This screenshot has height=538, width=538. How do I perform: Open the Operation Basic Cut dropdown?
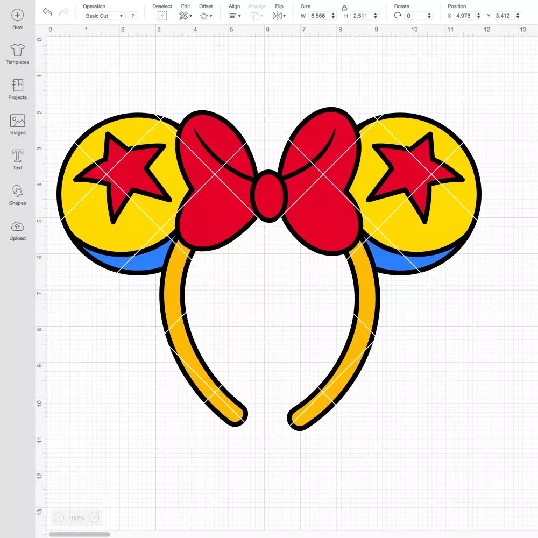tap(104, 16)
